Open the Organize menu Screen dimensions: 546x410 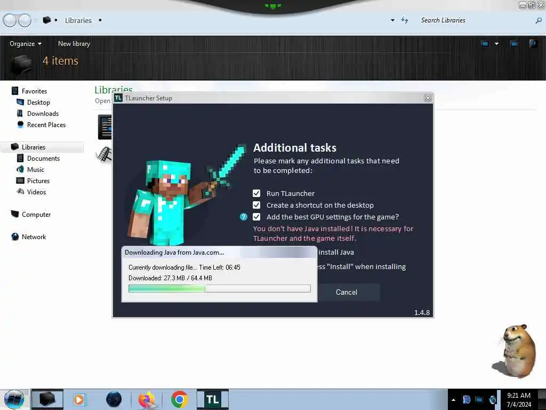[x=26, y=44]
